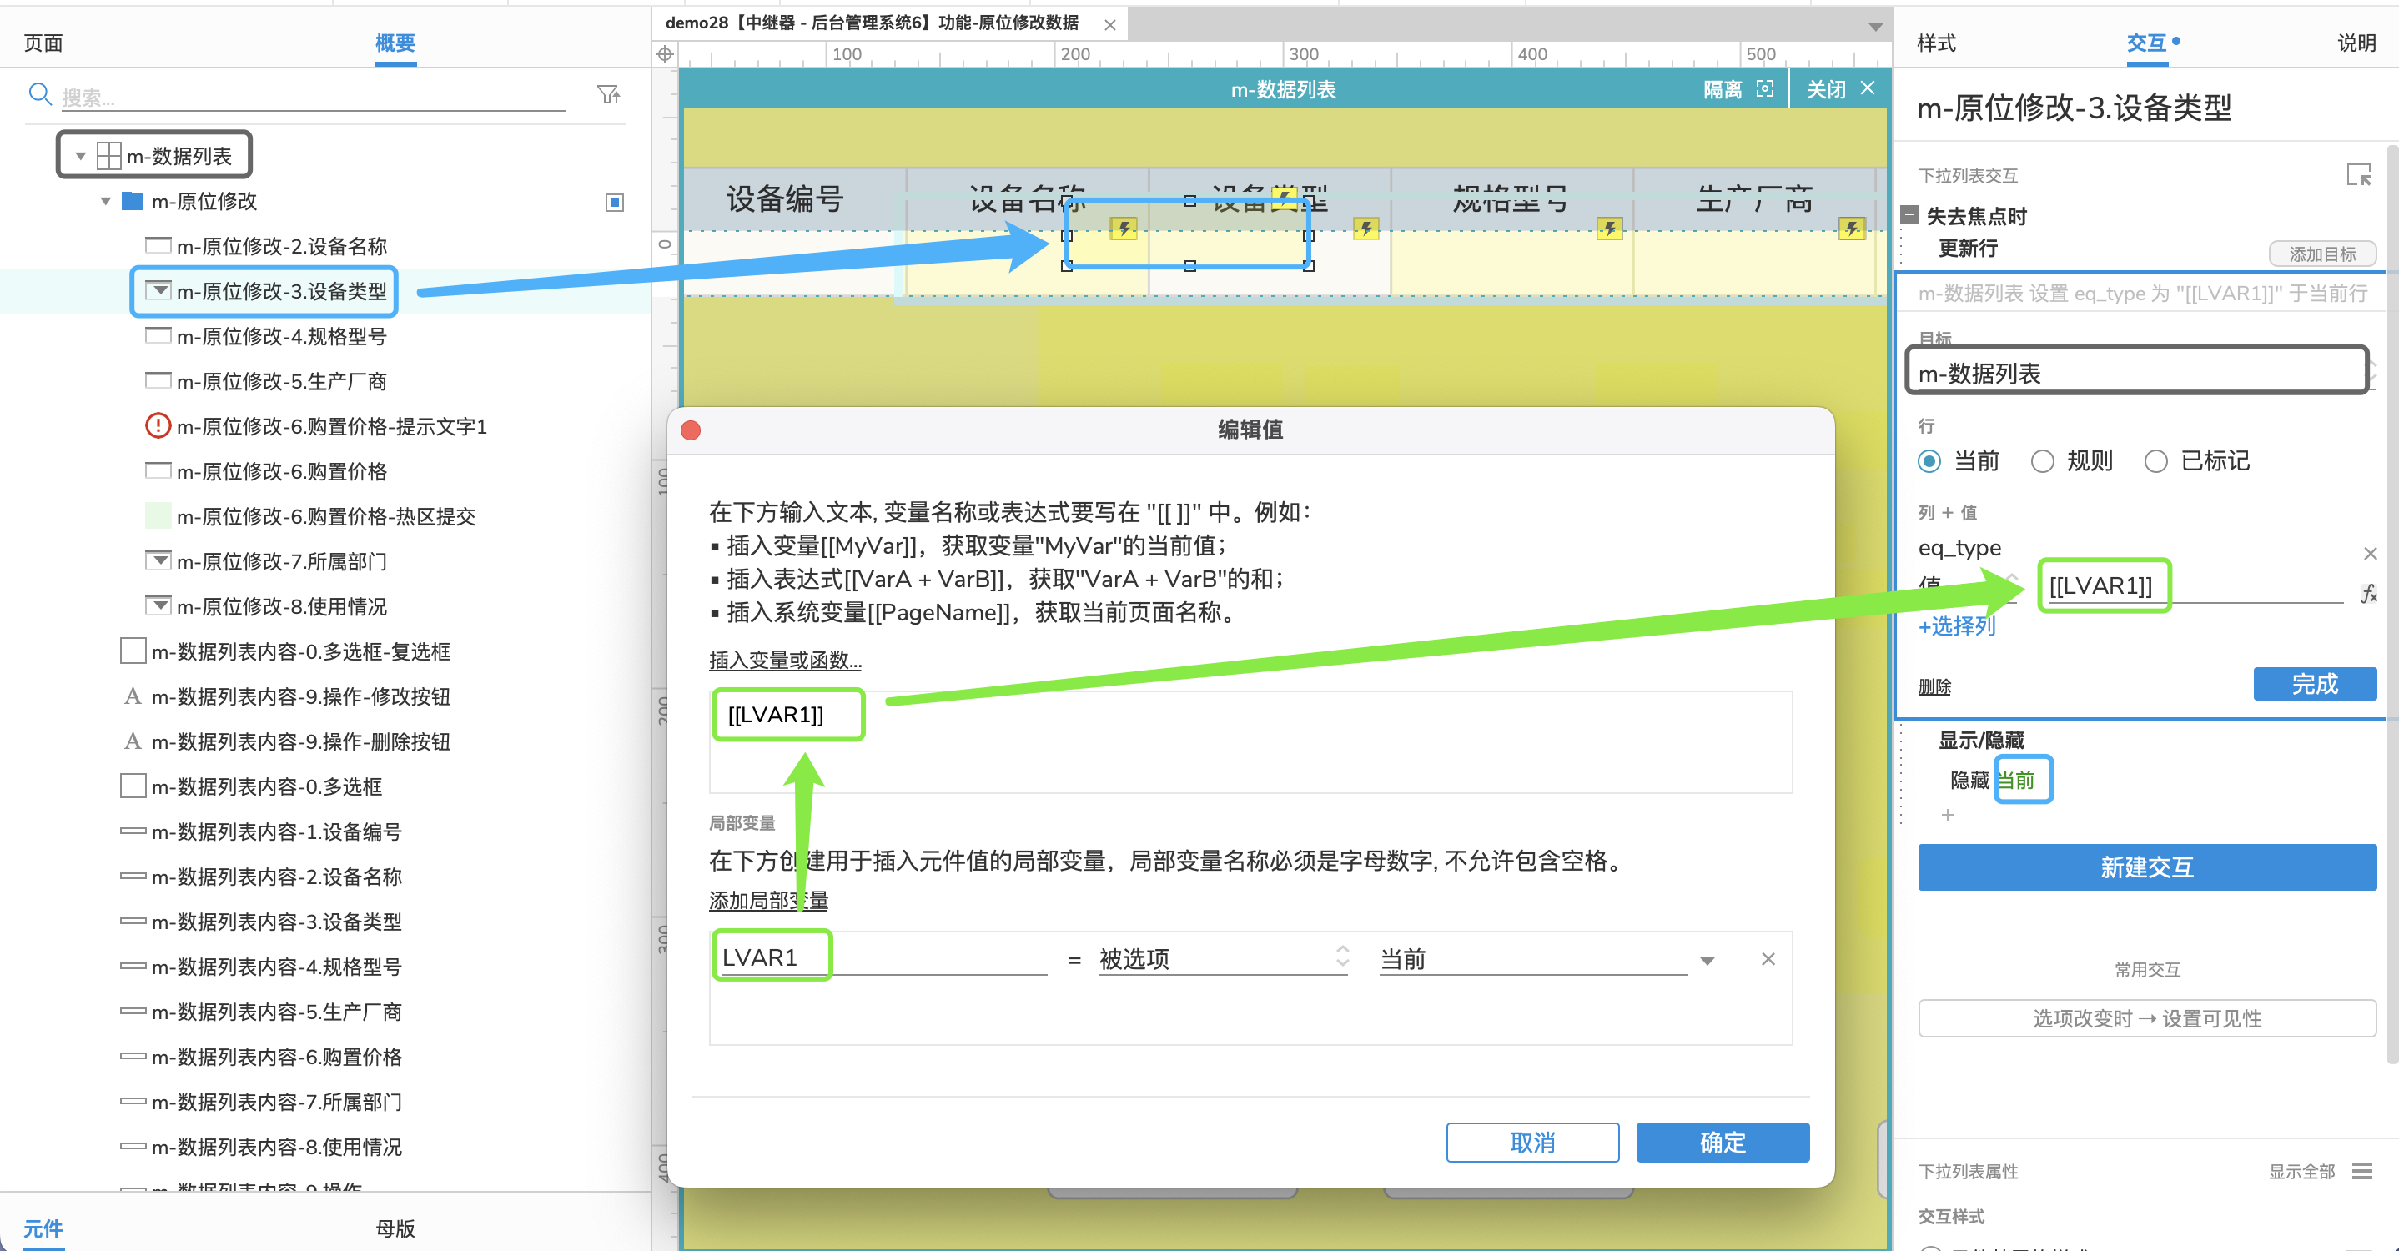Viewport: 2399px width, 1251px height.
Task: Click the outline search field
Action: 313,97
